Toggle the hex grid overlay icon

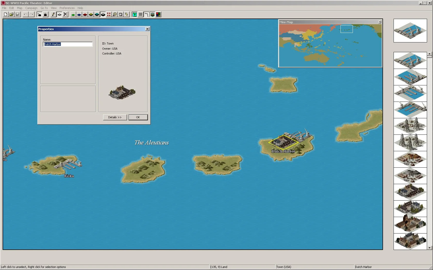[x=140, y=14]
